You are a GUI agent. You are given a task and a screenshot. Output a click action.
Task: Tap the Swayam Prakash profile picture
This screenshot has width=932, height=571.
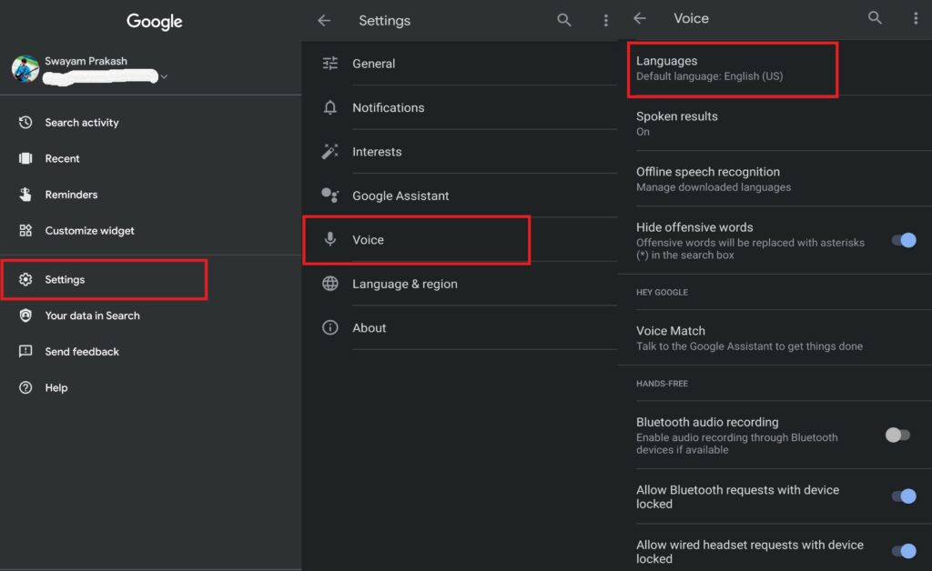25,69
